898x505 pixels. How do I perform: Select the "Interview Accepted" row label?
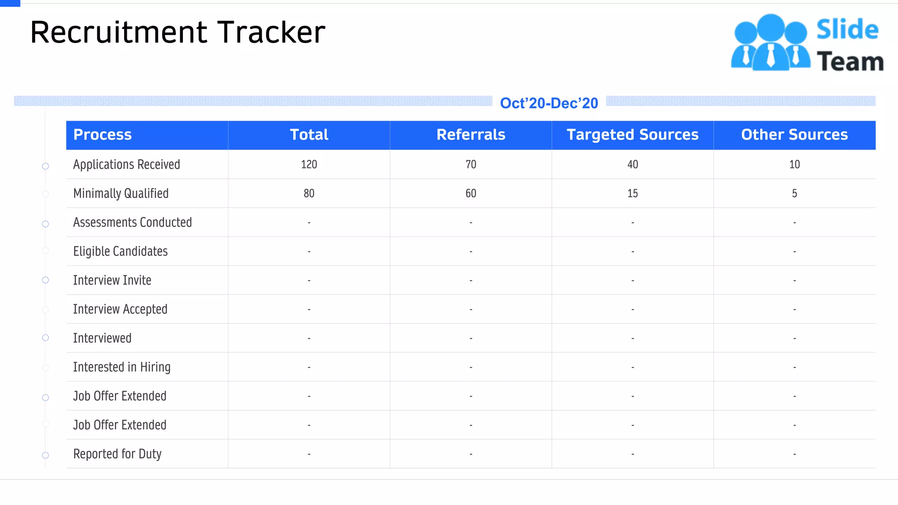point(120,309)
